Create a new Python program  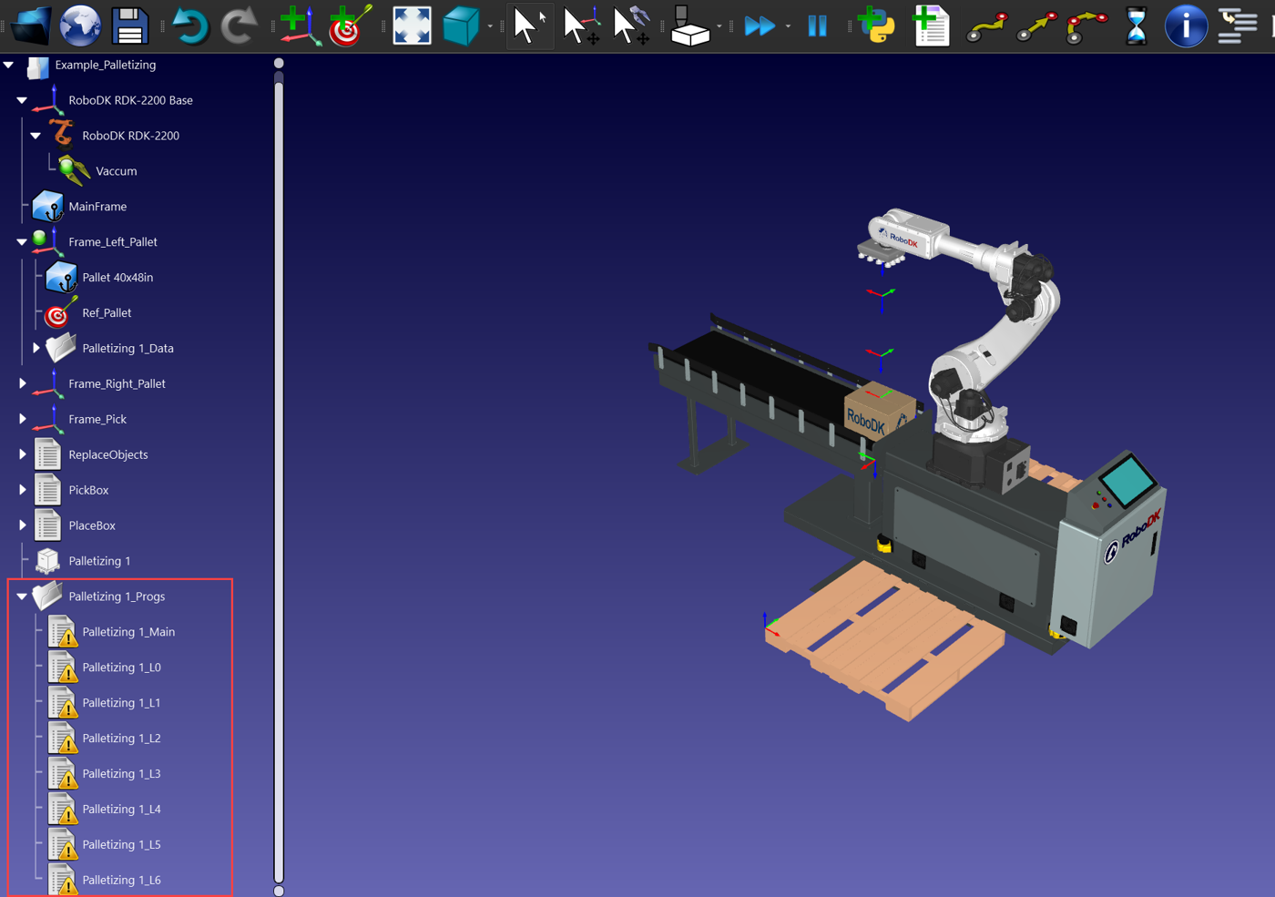[876, 25]
